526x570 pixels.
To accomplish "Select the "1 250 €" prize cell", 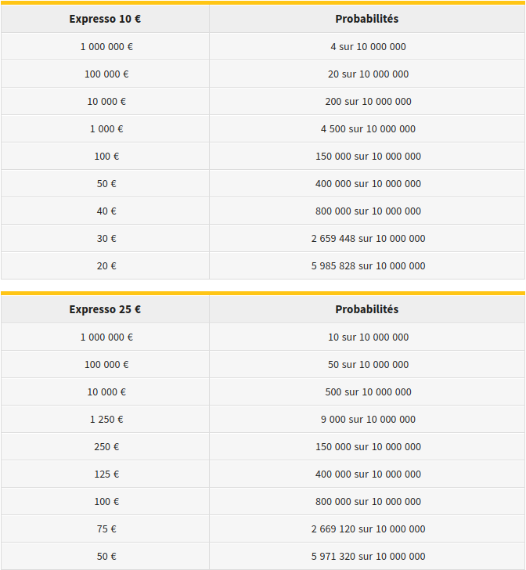I will click(106, 420).
